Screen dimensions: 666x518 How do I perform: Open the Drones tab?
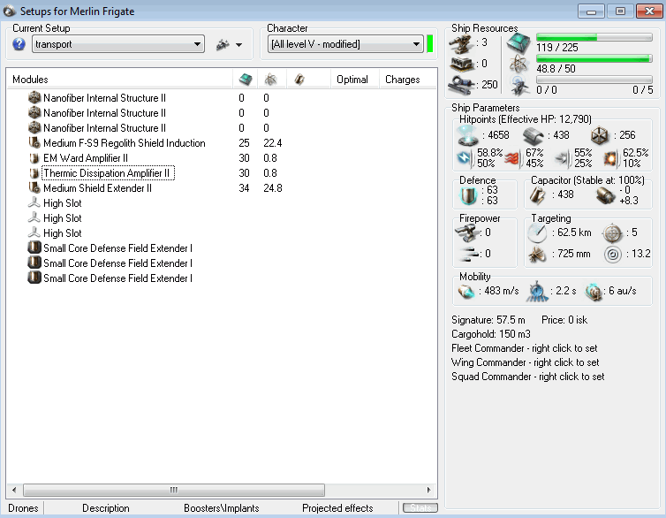coord(23,508)
